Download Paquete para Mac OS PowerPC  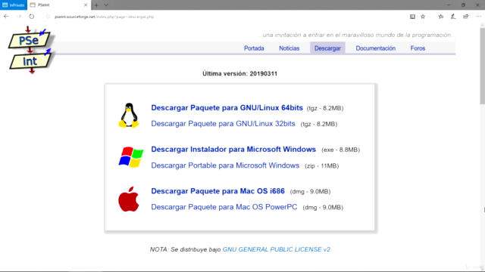(x=224, y=207)
